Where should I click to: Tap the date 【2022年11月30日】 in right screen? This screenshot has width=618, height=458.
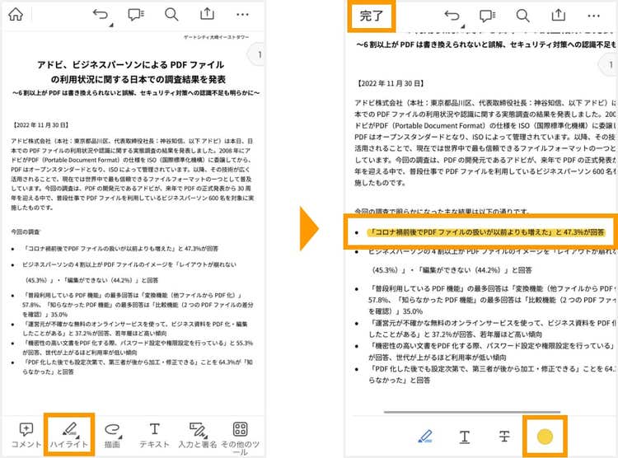pos(391,83)
